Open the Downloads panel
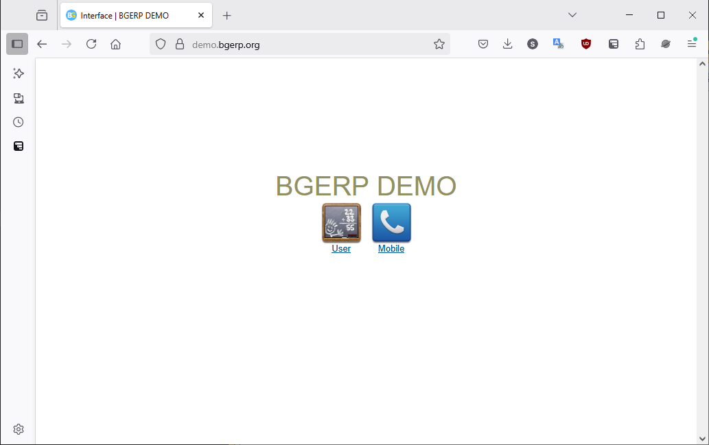This screenshot has width=709, height=445. 508,44
